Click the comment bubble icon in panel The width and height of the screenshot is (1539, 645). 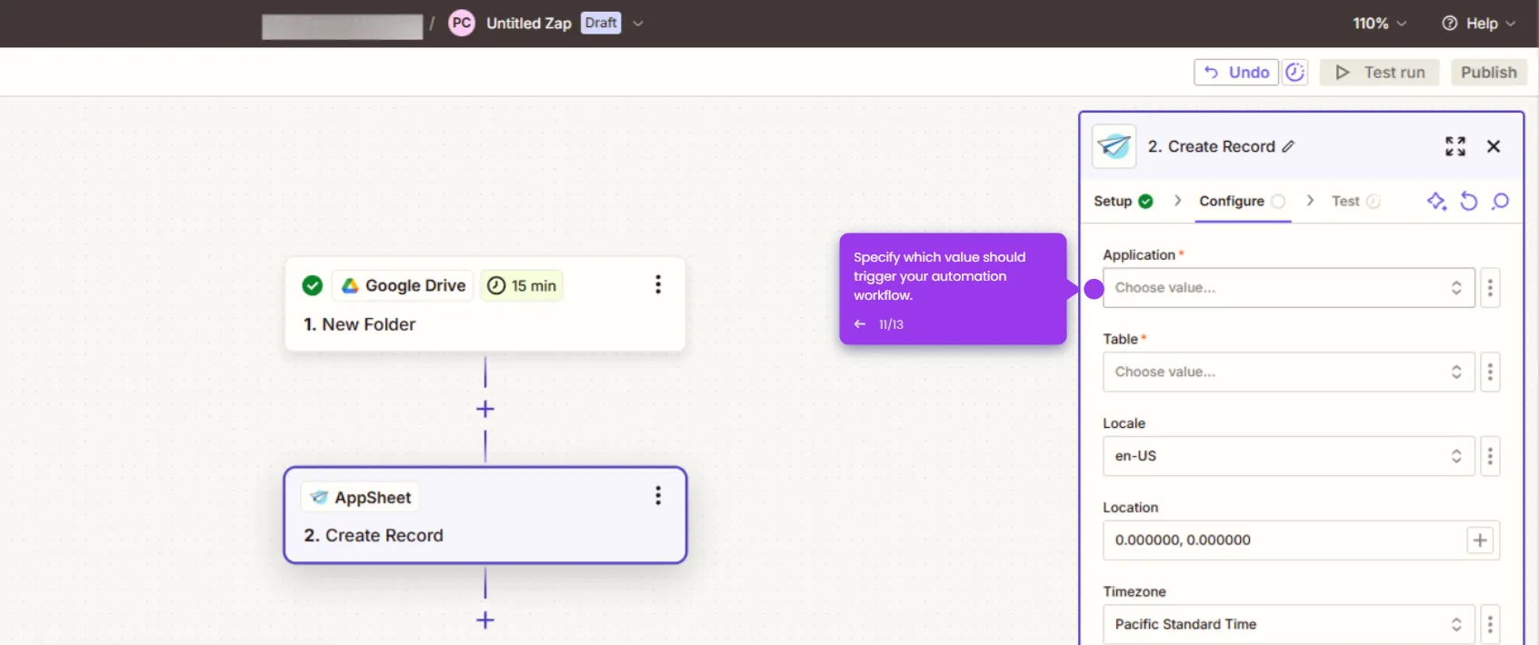(1501, 201)
